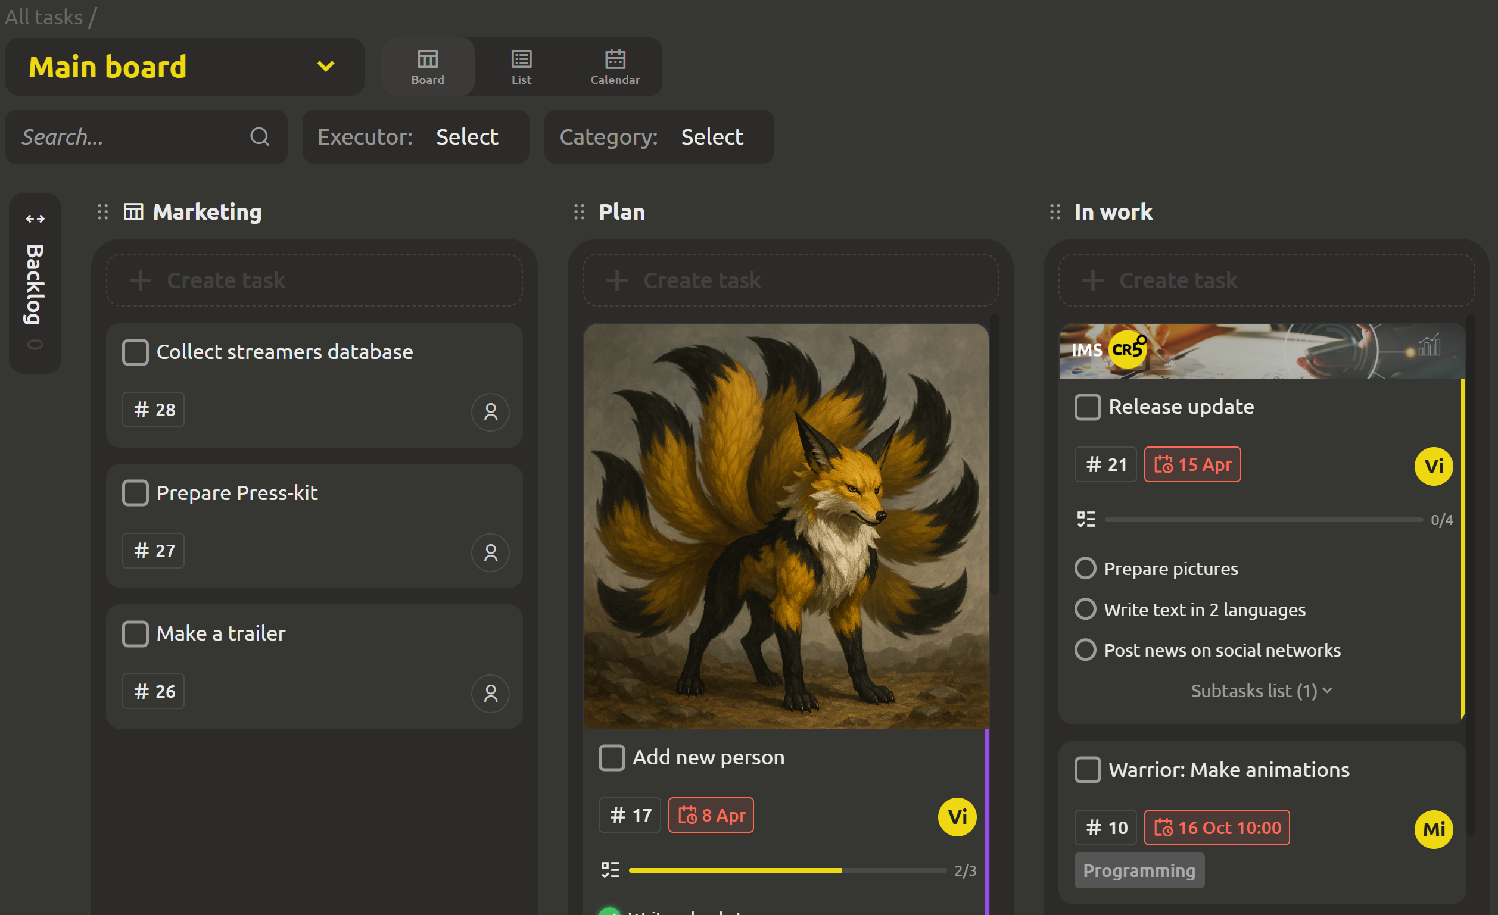
Task: Click the Plan column scrollbar
Action: click(995, 454)
